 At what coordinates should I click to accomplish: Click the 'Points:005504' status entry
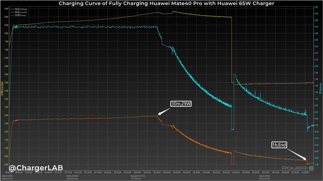tap(72, 176)
